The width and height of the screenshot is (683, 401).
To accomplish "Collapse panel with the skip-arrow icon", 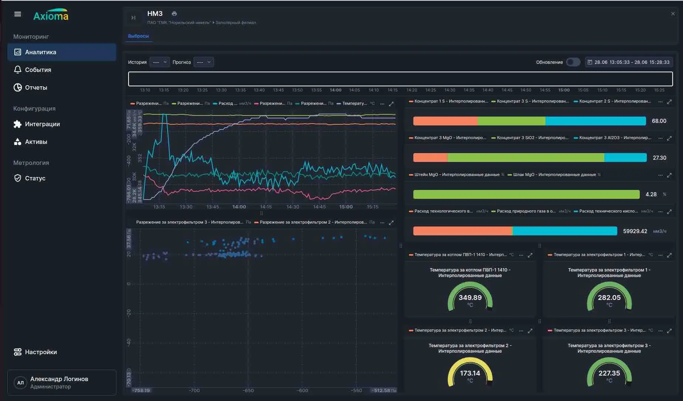I will pyautogui.click(x=133, y=18).
